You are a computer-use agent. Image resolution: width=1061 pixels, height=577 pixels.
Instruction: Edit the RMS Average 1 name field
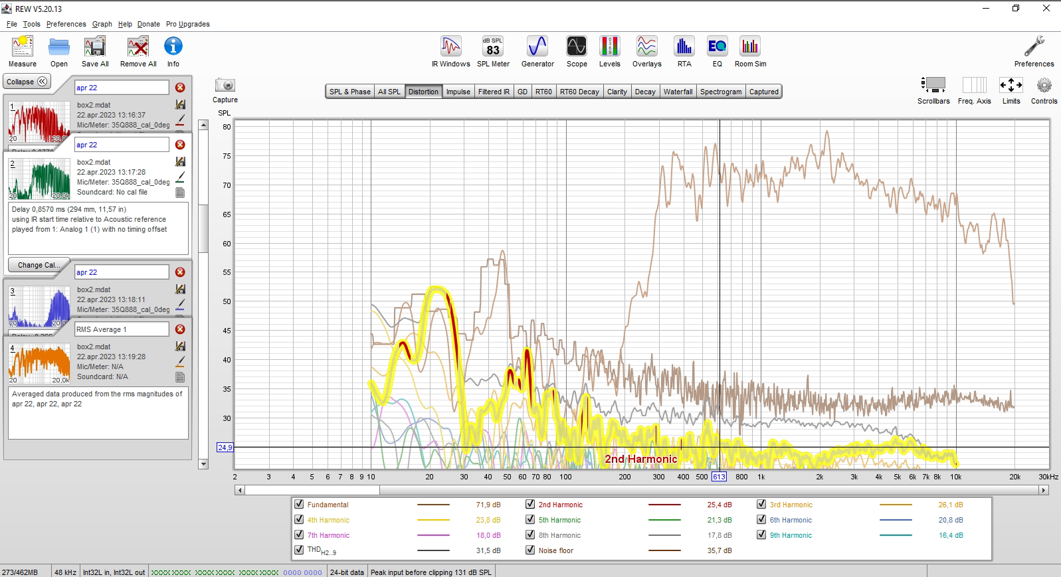pyautogui.click(x=122, y=329)
